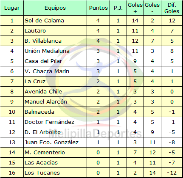Select the Lautaro team row
The image size is (183, 178).
point(91,31)
